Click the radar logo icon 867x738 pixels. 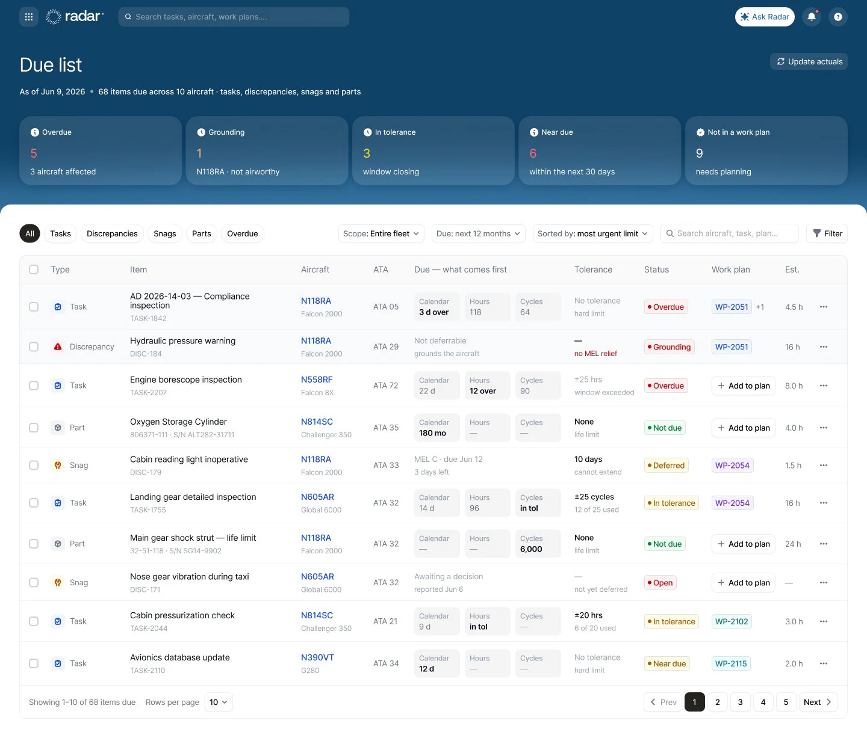click(54, 17)
